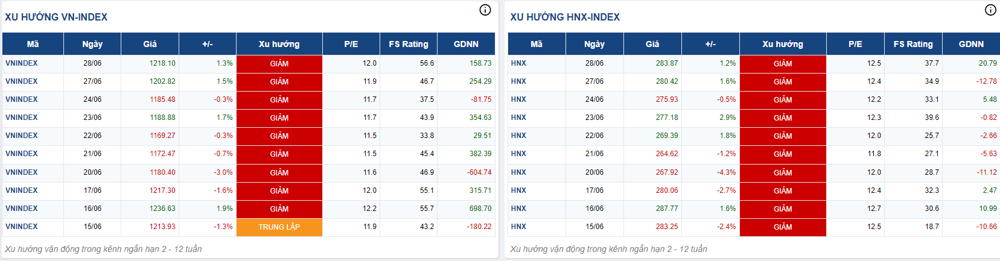Open HNX link in the 28/06 row
The image size is (1000, 261).
518,63
